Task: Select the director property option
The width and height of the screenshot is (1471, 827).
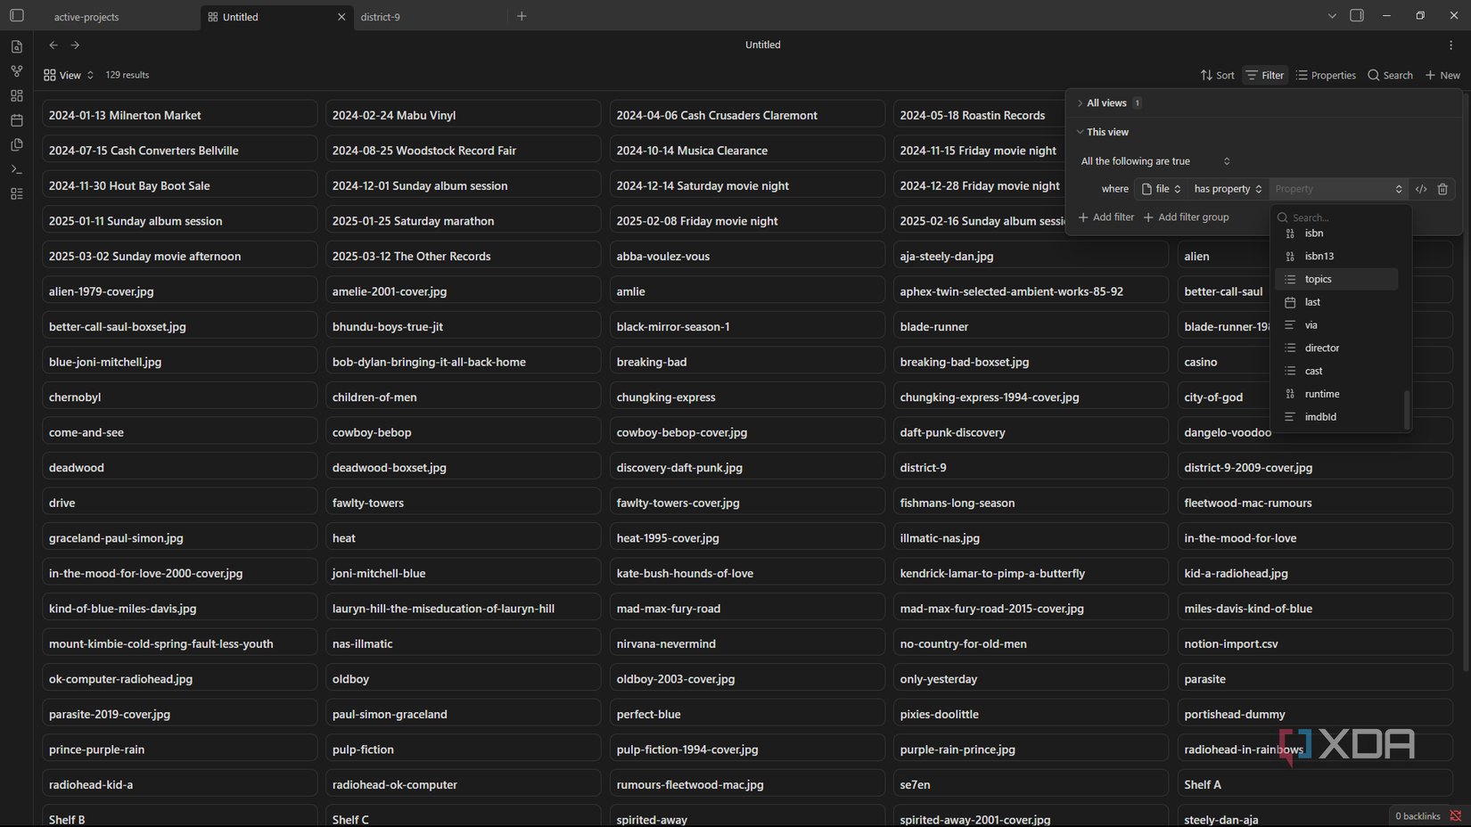Action: [1335, 348]
